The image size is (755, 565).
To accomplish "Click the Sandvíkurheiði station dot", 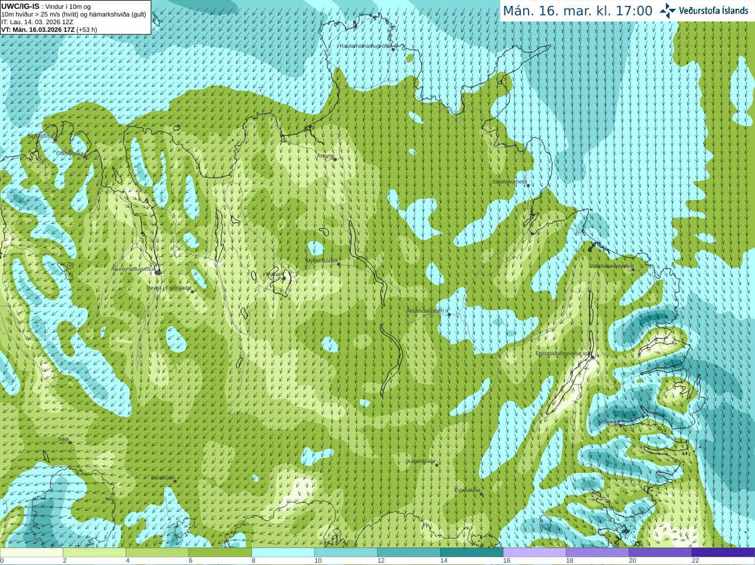I will coord(528,185).
